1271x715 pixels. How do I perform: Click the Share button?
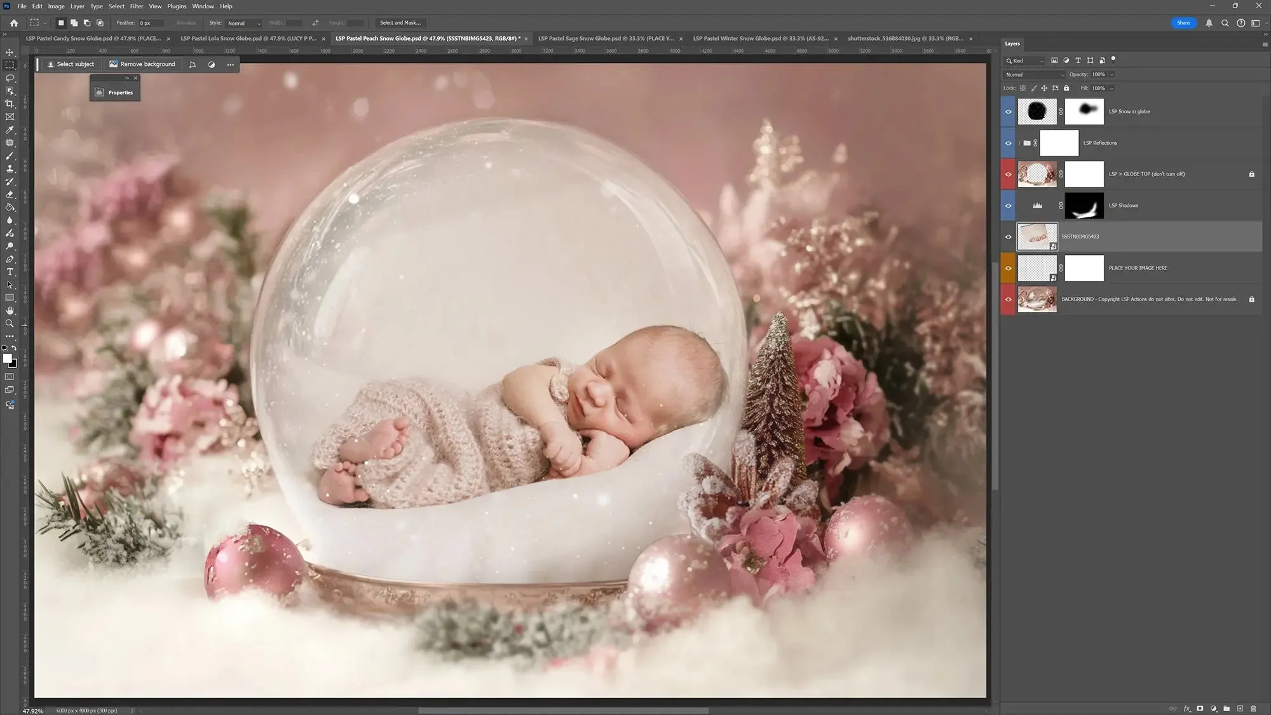click(x=1183, y=23)
